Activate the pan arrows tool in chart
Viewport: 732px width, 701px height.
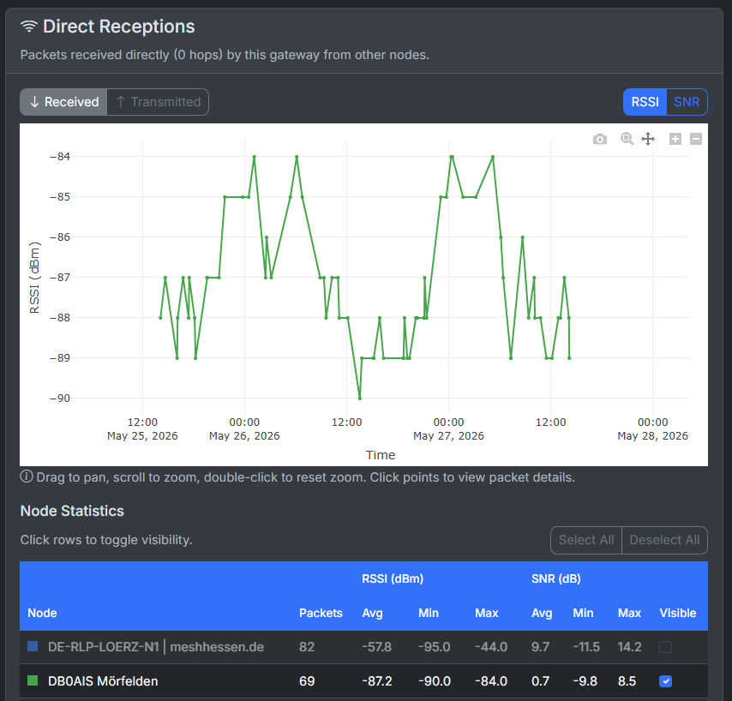tap(648, 139)
